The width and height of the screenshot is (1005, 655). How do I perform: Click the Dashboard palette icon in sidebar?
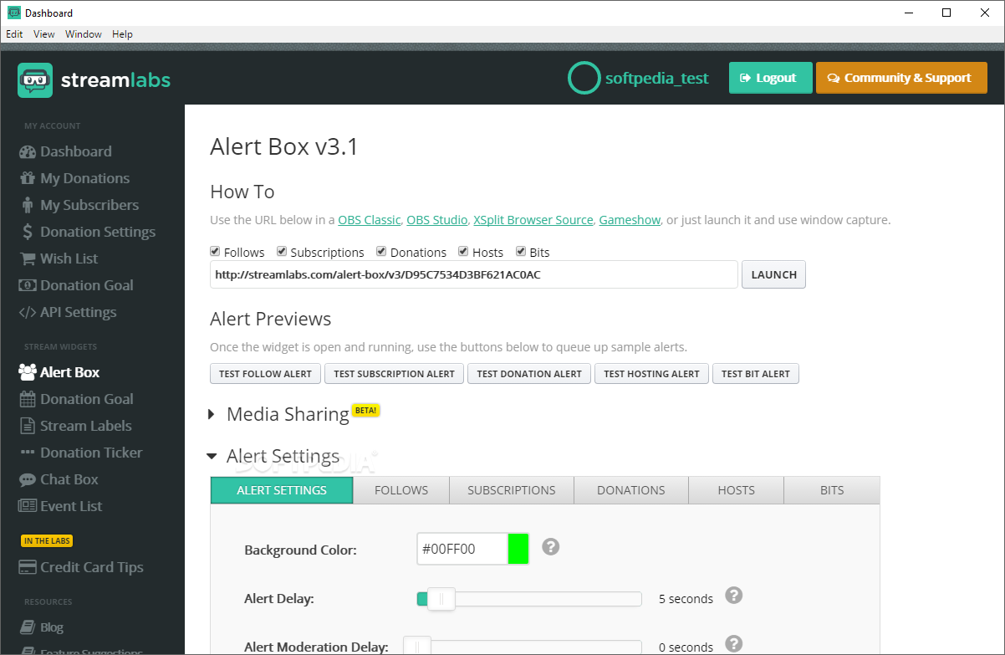pos(28,151)
